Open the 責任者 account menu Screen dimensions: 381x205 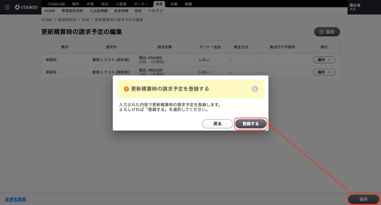coord(355,7)
